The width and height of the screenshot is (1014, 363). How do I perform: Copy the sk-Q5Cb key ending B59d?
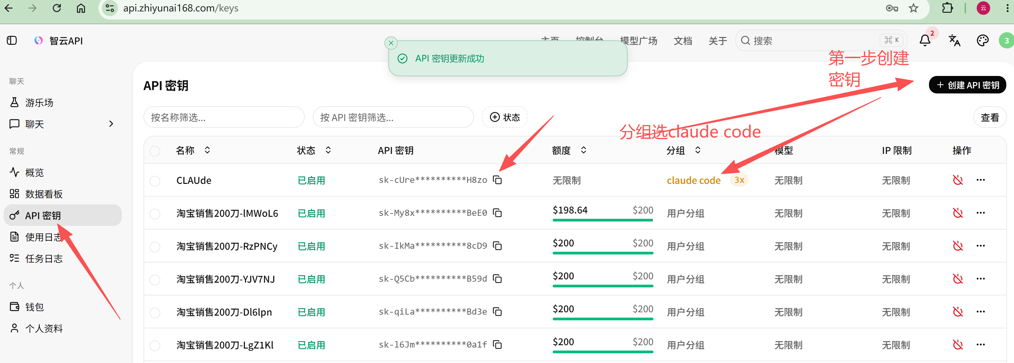tap(498, 279)
